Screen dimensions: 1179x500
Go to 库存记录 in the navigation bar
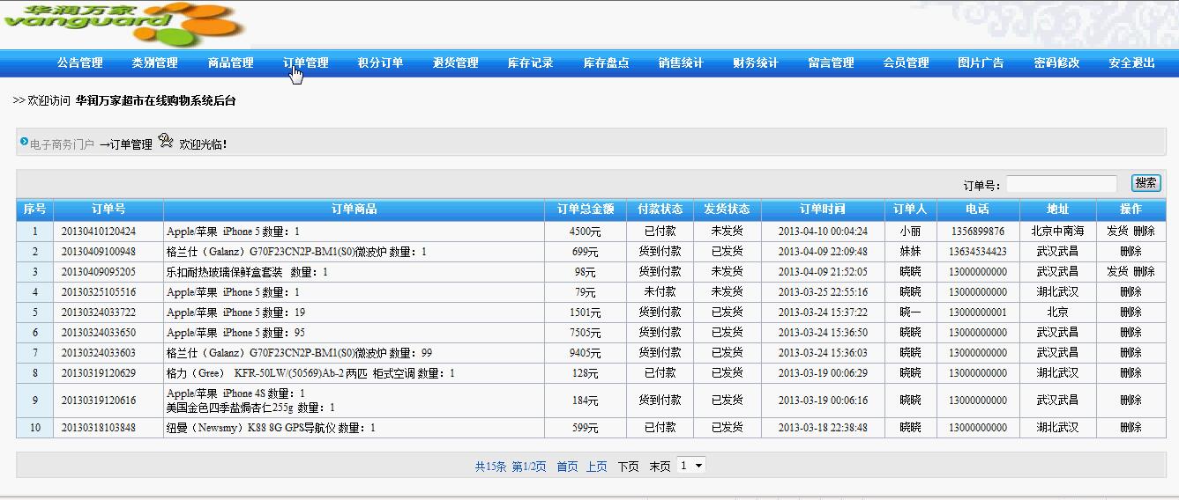(x=530, y=63)
